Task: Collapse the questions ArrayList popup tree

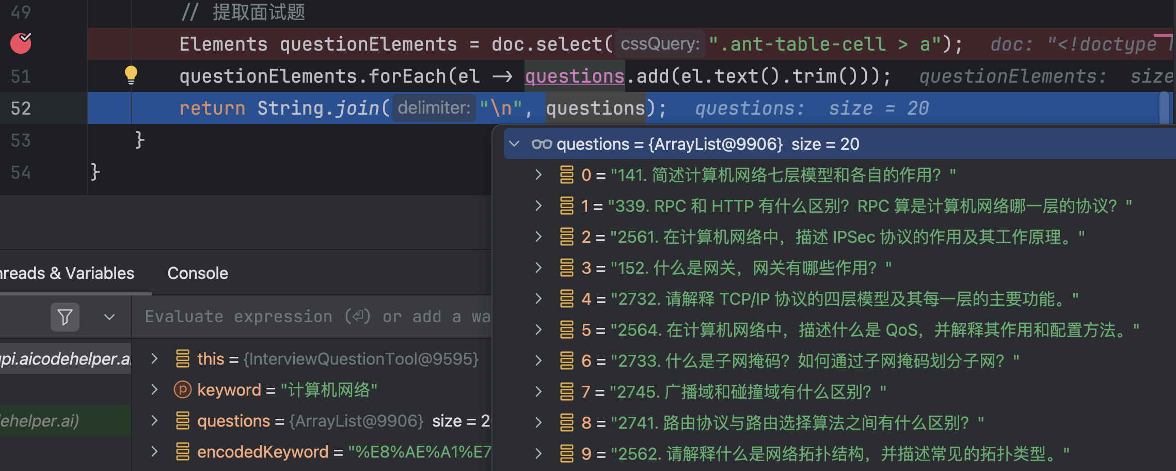Action: [x=514, y=144]
